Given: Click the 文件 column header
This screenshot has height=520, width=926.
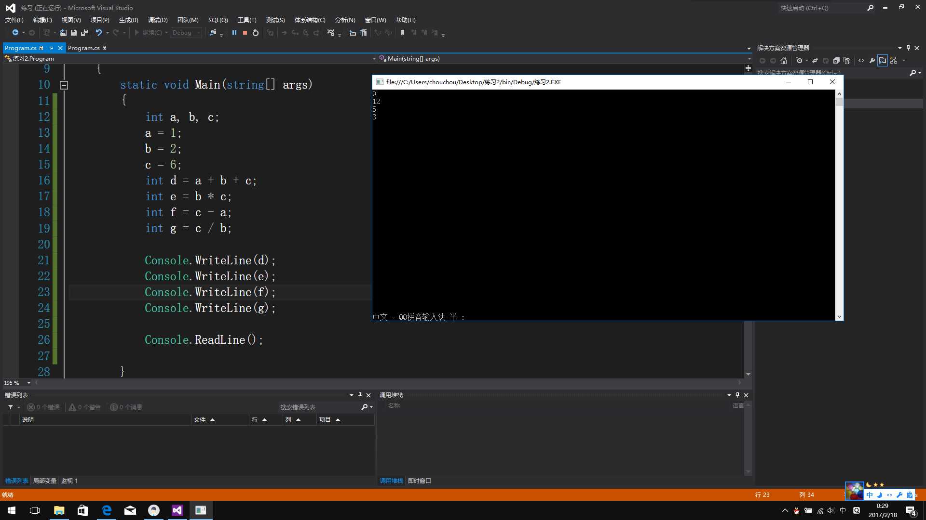Looking at the screenshot, I should pos(200,420).
